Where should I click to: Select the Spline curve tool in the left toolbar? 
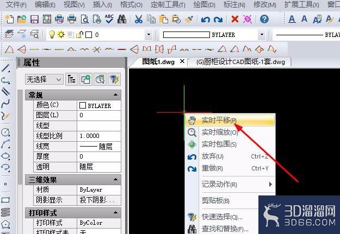5,104
